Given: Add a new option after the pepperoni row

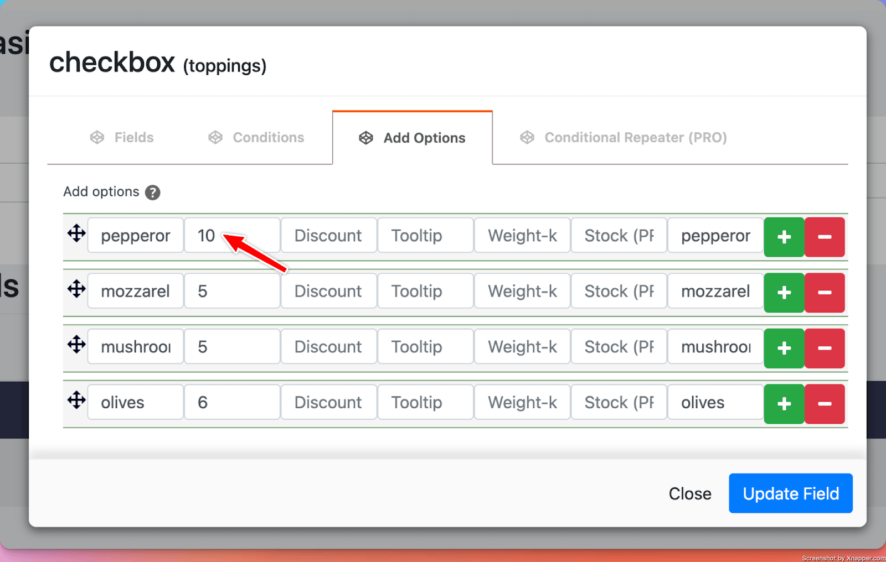Looking at the screenshot, I should (784, 237).
